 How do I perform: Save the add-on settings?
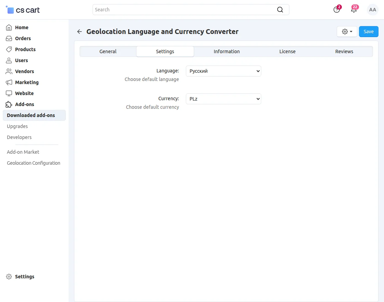pos(369,31)
